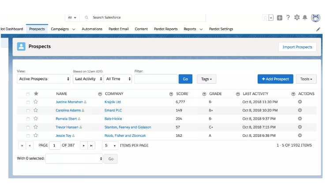Star the Justine Monahan prospect
This screenshot has height=184, width=334.
(x=36, y=102)
